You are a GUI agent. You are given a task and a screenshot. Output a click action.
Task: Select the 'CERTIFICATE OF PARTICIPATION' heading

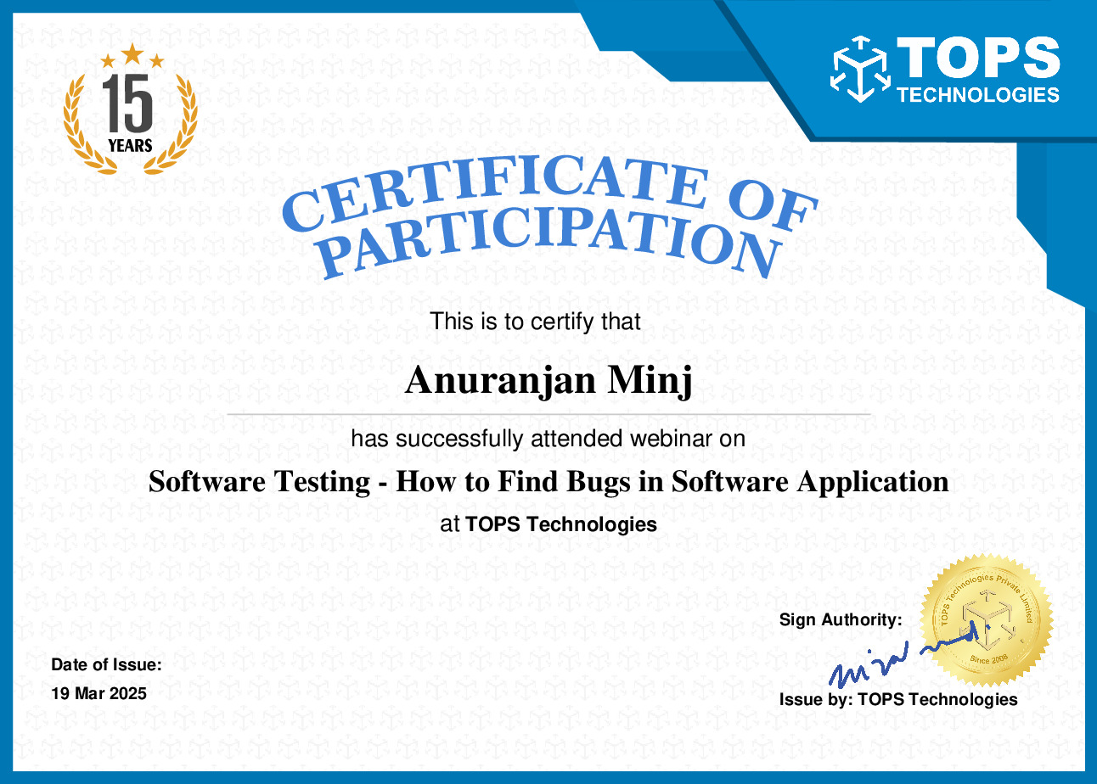[x=549, y=219]
